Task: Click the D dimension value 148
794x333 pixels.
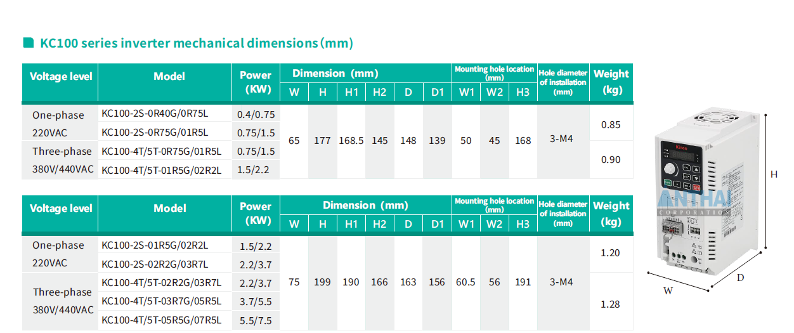Action: pyautogui.click(x=408, y=141)
